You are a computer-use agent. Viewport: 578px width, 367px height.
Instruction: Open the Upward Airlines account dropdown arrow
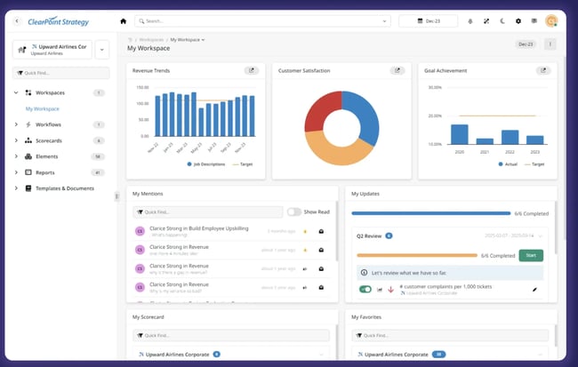(100, 50)
